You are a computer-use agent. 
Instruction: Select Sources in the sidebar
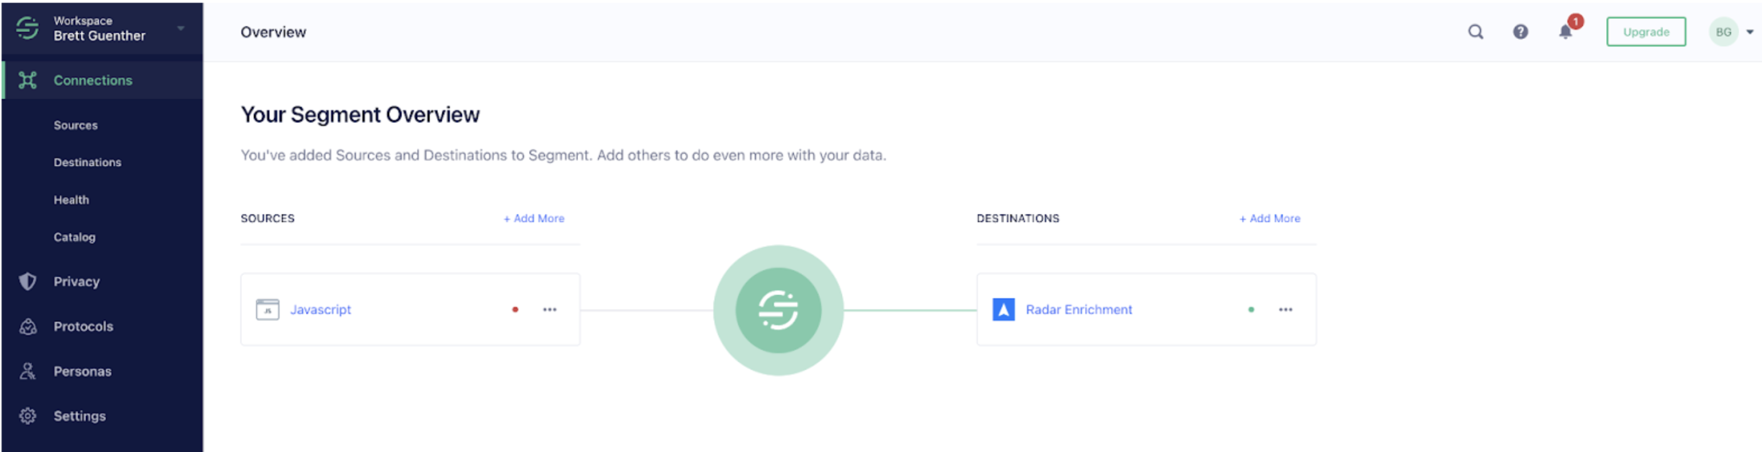point(75,125)
